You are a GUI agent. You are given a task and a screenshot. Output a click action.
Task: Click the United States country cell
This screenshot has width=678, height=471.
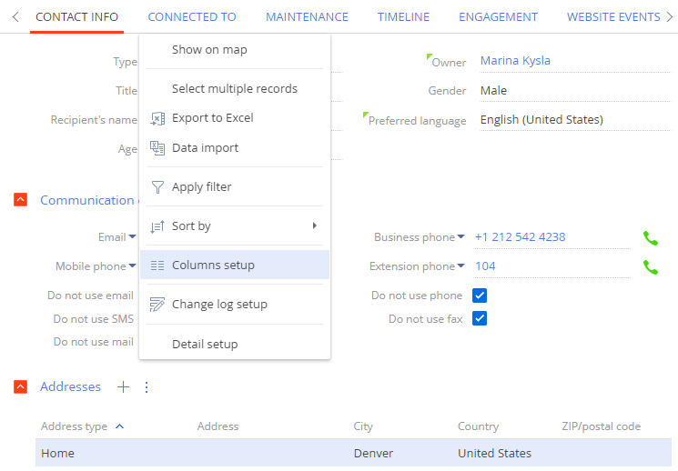tap(495, 454)
